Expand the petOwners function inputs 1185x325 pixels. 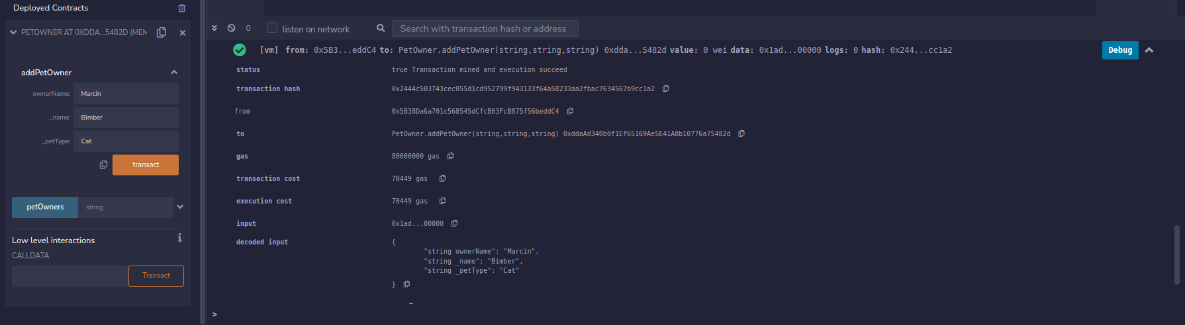pos(180,207)
